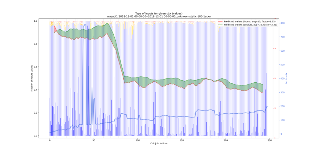Image resolution: width=310 pixels, height=155 pixels.
Task: Click x-axis tick label '200' below the plot
Action: pyautogui.click(x=226, y=140)
